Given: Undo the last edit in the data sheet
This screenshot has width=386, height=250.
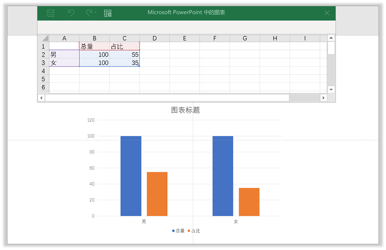Looking at the screenshot, I should tap(71, 13).
